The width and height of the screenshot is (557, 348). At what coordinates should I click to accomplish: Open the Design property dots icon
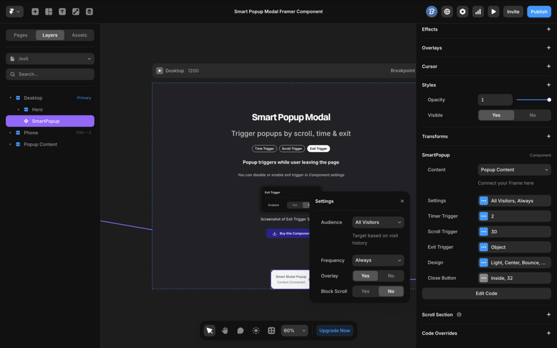pyautogui.click(x=483, y=263)
